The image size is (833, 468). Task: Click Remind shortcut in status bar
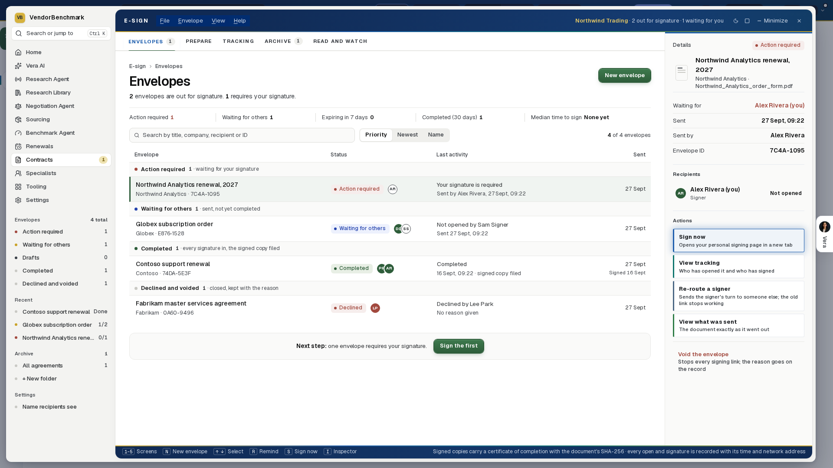pyautogui.click(x=264, y=452)
